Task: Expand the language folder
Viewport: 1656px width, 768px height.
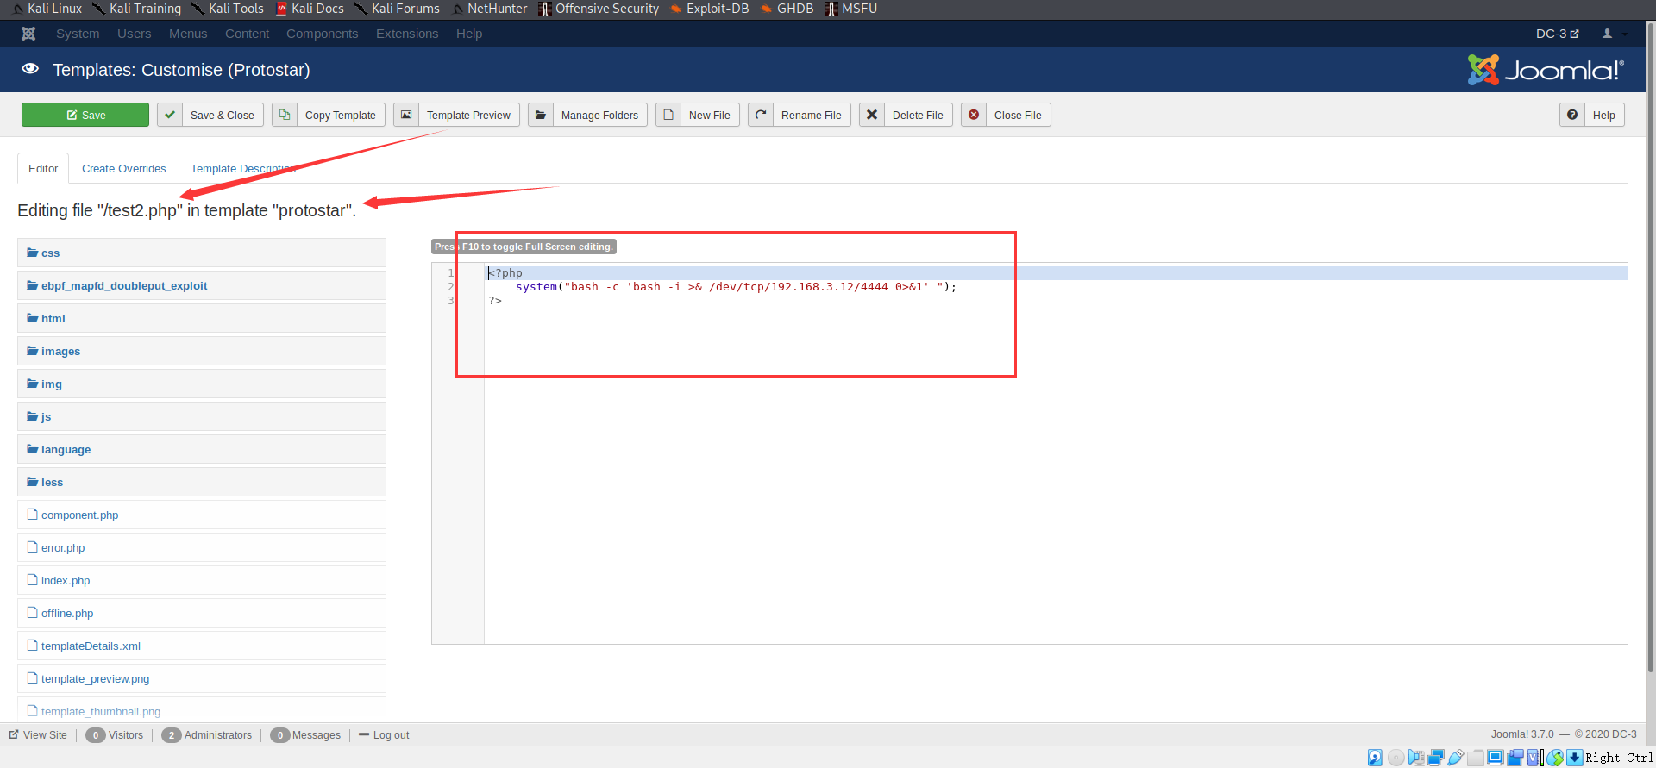Action: pos(201,449)
